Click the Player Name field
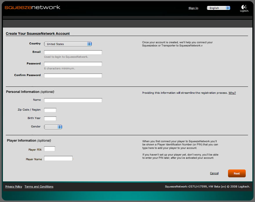 [x=58, y=158]
